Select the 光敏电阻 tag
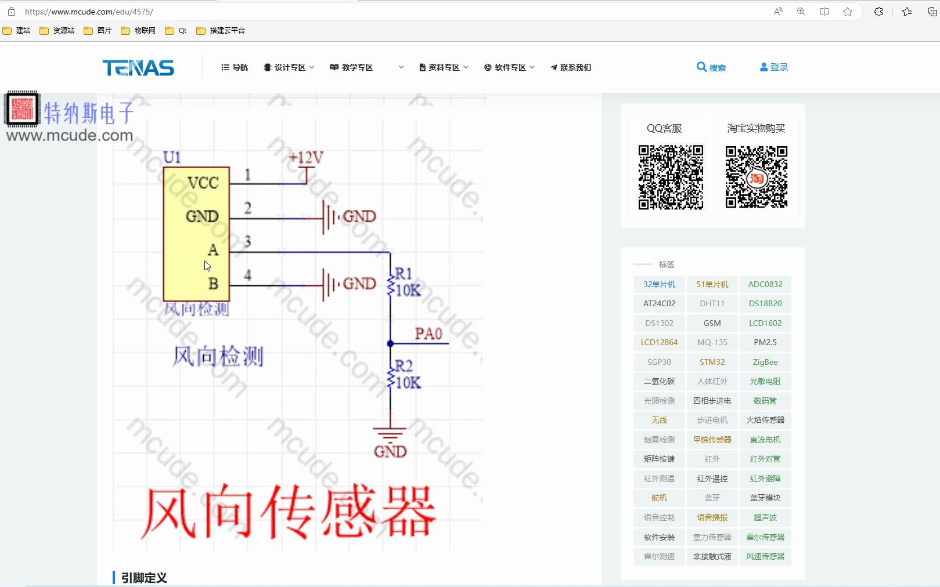The image size is (940, 587). click(x=765, y=381)
